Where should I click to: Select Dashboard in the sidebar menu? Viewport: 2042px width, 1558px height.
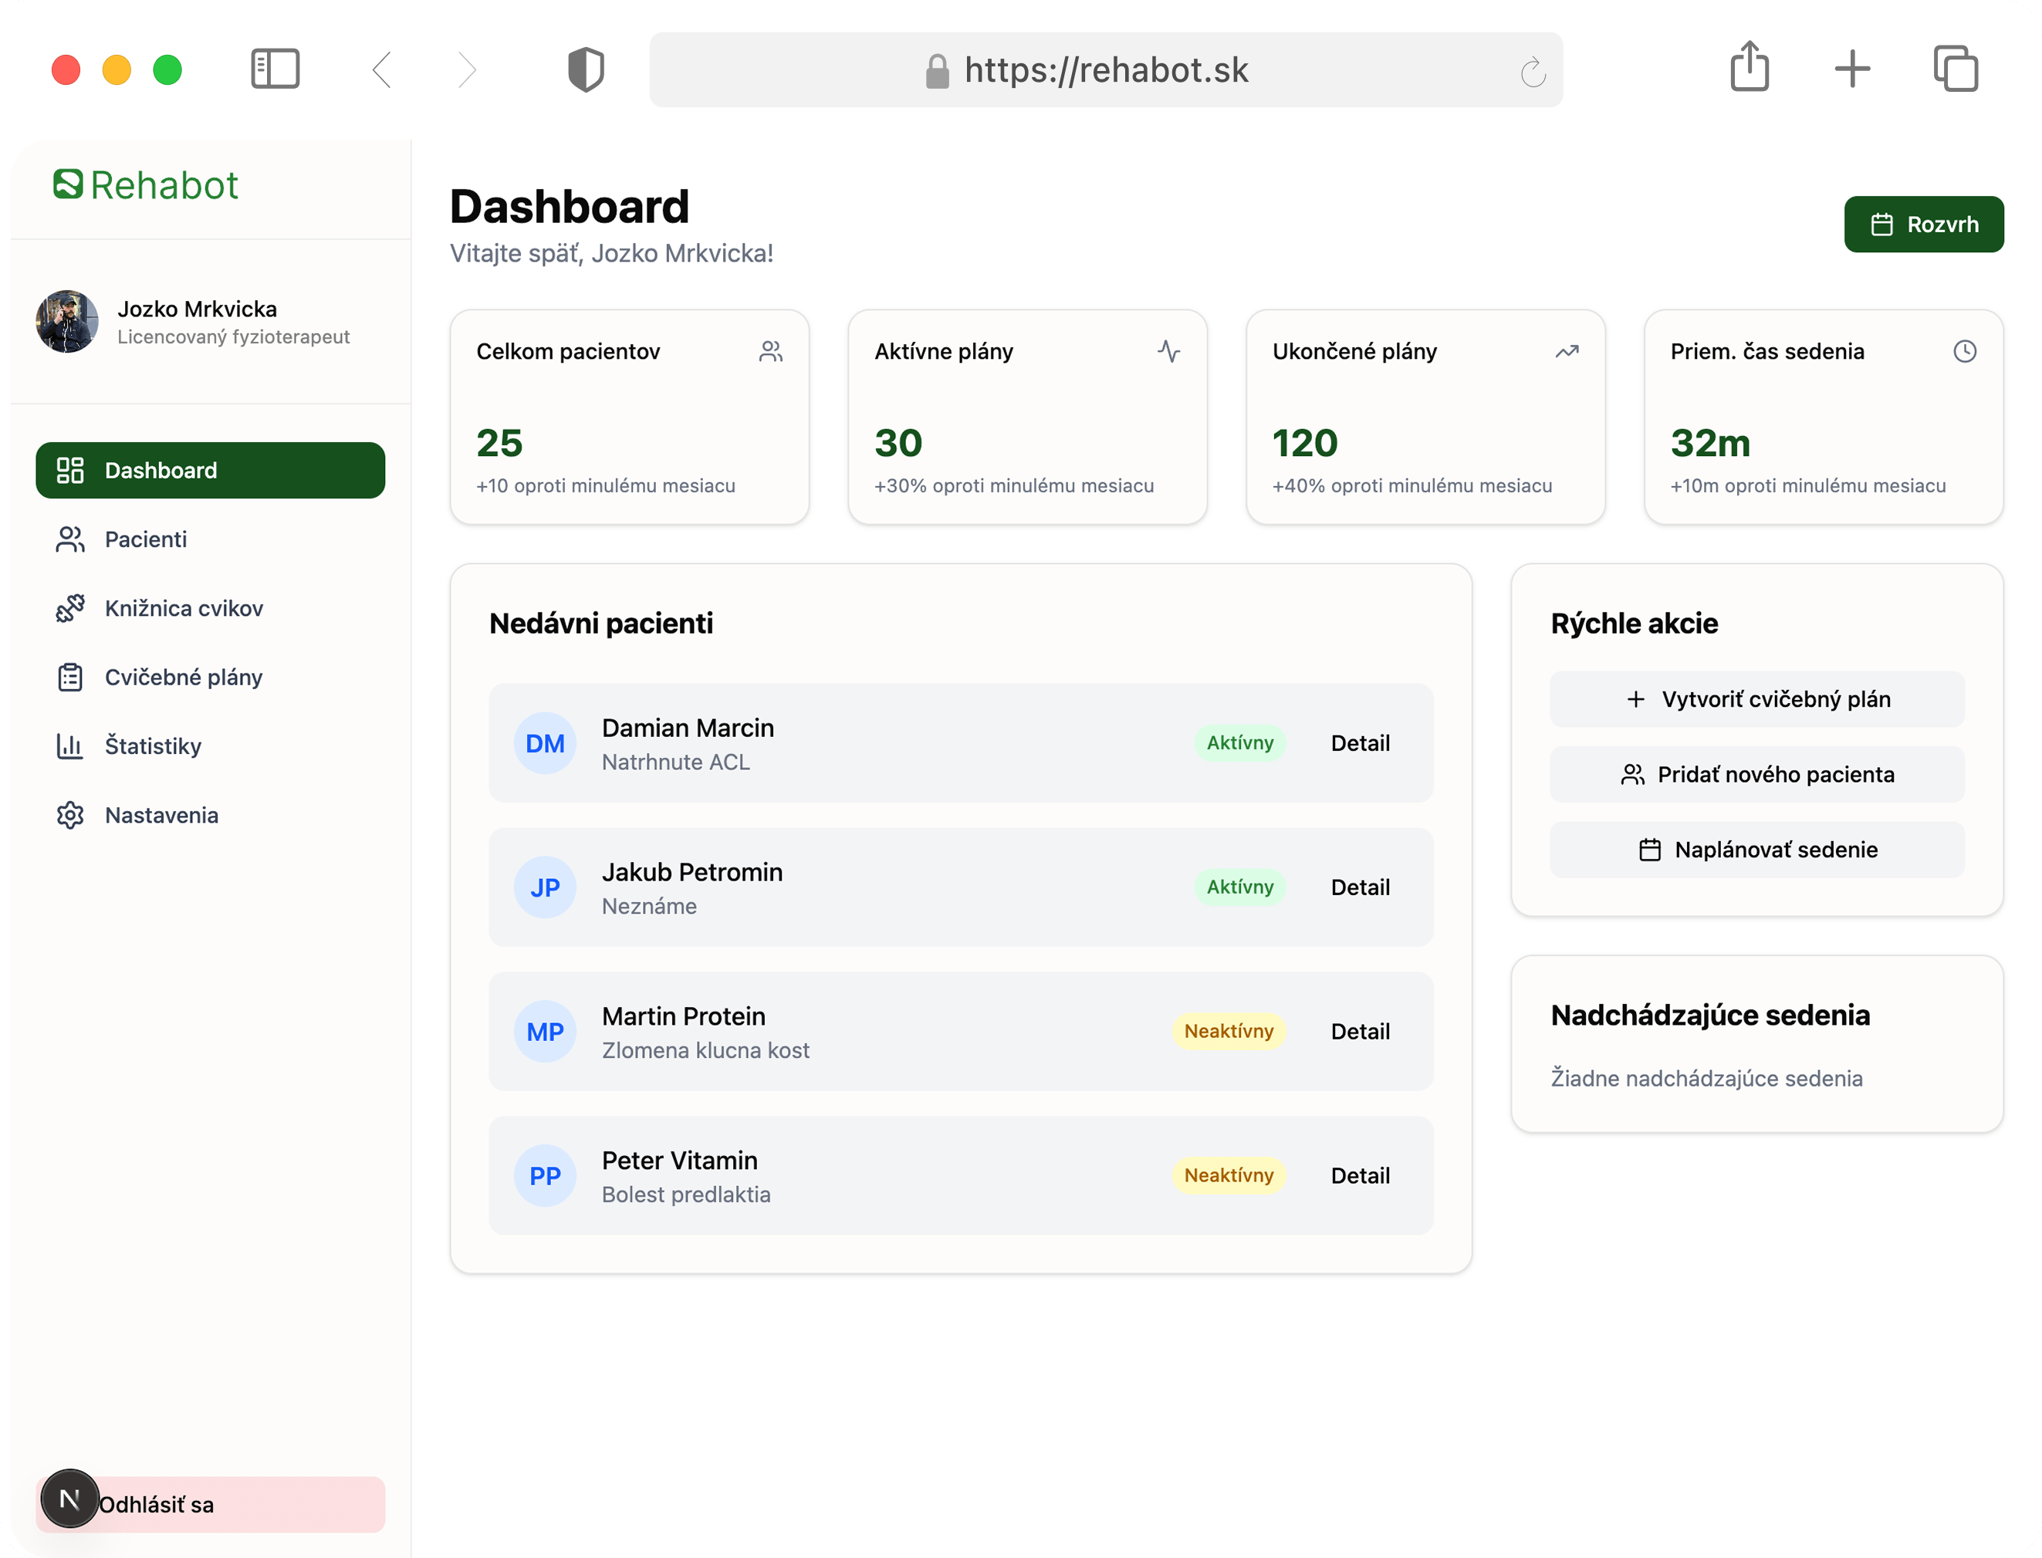point(211,470)
